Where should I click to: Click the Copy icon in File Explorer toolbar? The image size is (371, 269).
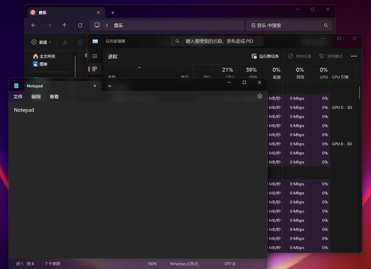point(80,42)
